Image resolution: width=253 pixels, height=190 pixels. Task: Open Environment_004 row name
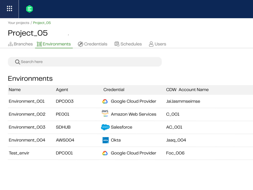pos(27,140)
